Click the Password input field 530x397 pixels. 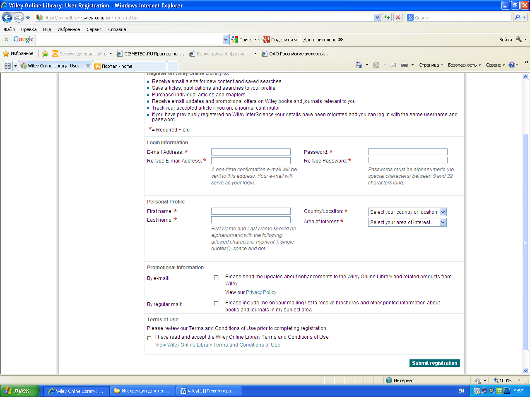(x=408, y=152)
